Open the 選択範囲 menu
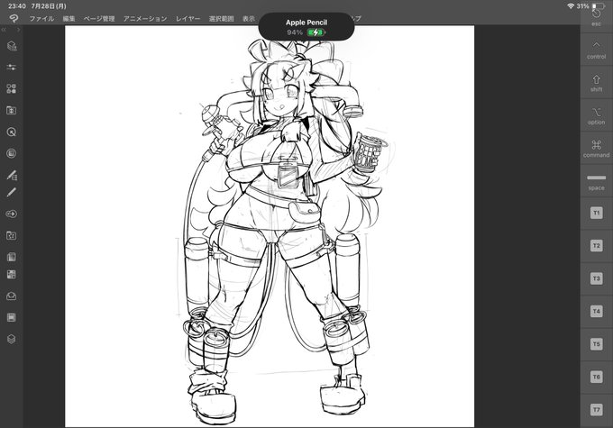Screen dimensions: 613x428 (221, 18)
